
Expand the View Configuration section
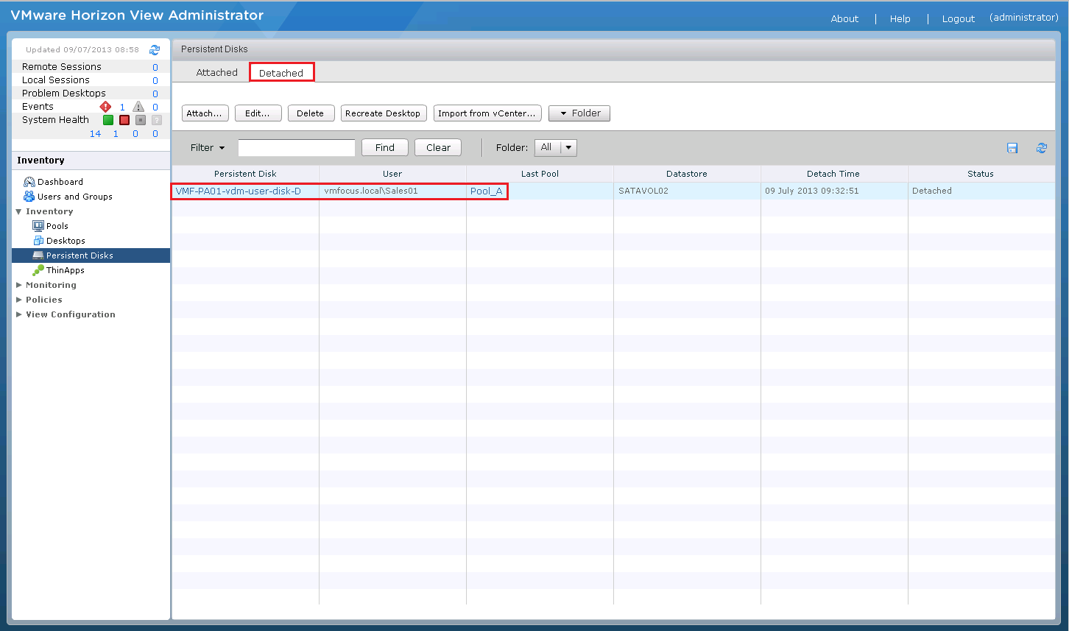(x=19, y=314)
